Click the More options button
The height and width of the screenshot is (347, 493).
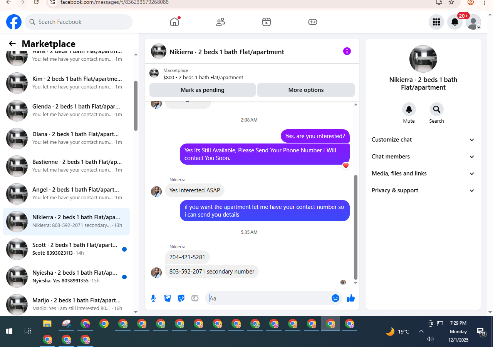point(306,90)
